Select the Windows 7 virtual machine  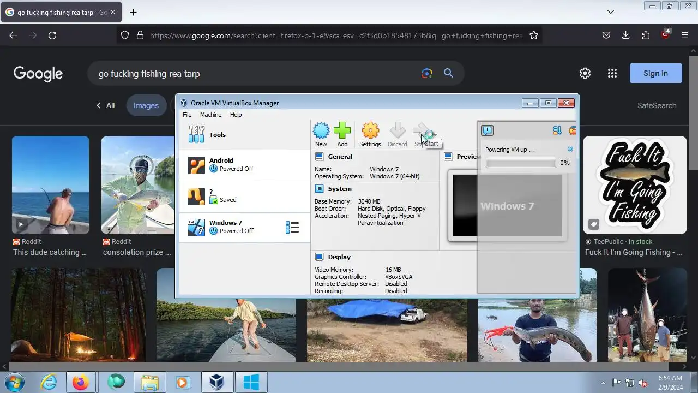(244, 227)
